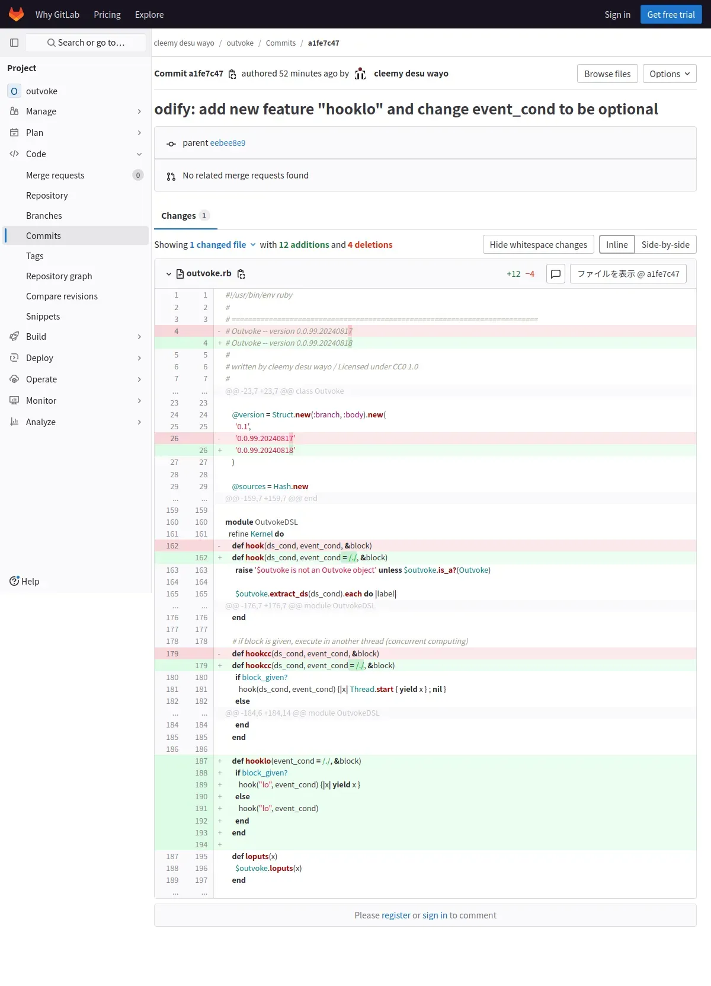
Task: Click the Plan calendar icon
Action: [x=14, y=133]
